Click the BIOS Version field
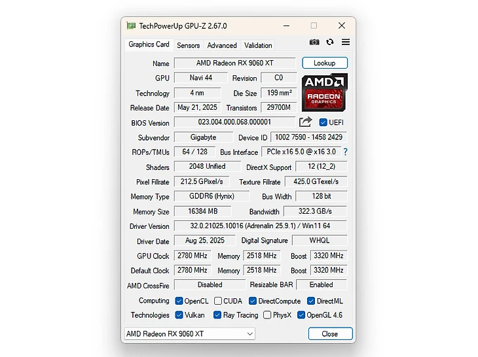The width and height of the screenshot is (478, 357). pyautogui.click(x=234, y=122)
